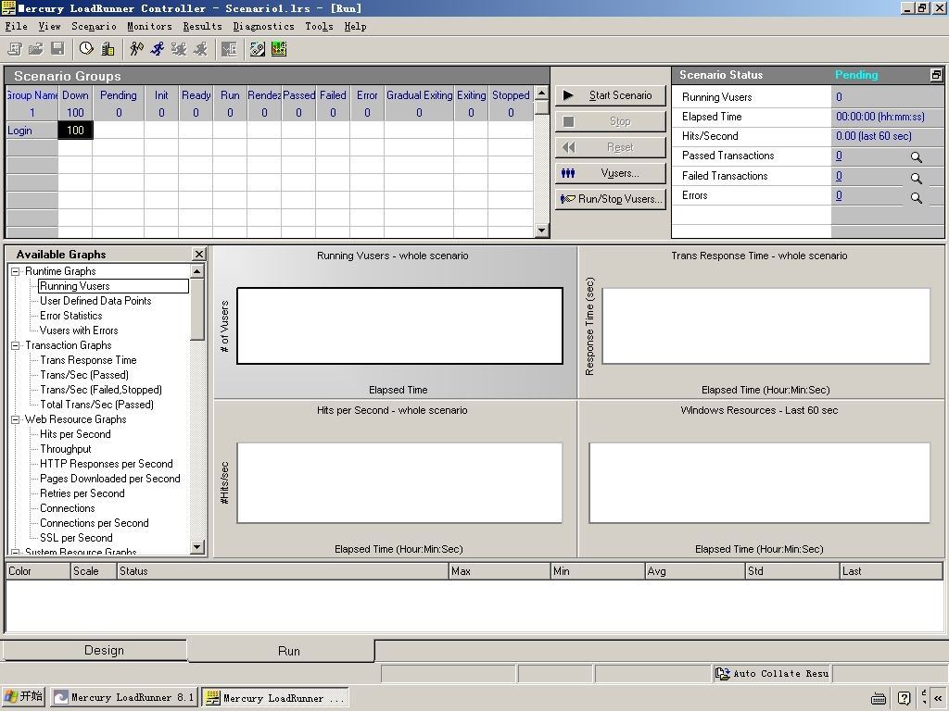949x711 pixels.
Task: Click magnifier next to Failed Transactions
Action: [x=917, y=178]
